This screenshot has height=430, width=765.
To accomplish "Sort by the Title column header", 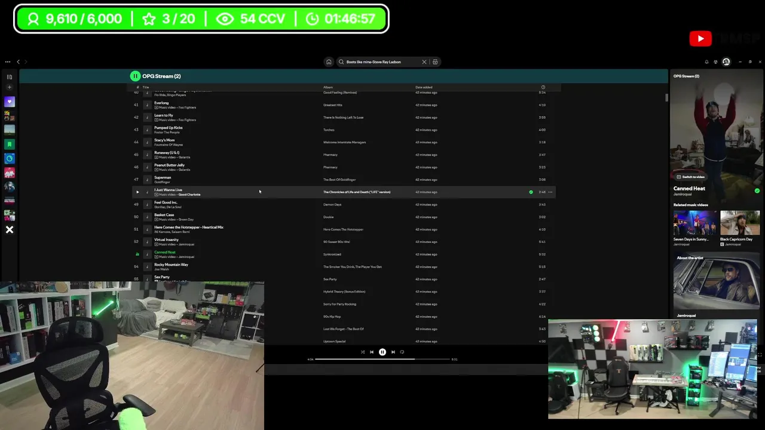I will coord(146,87).
